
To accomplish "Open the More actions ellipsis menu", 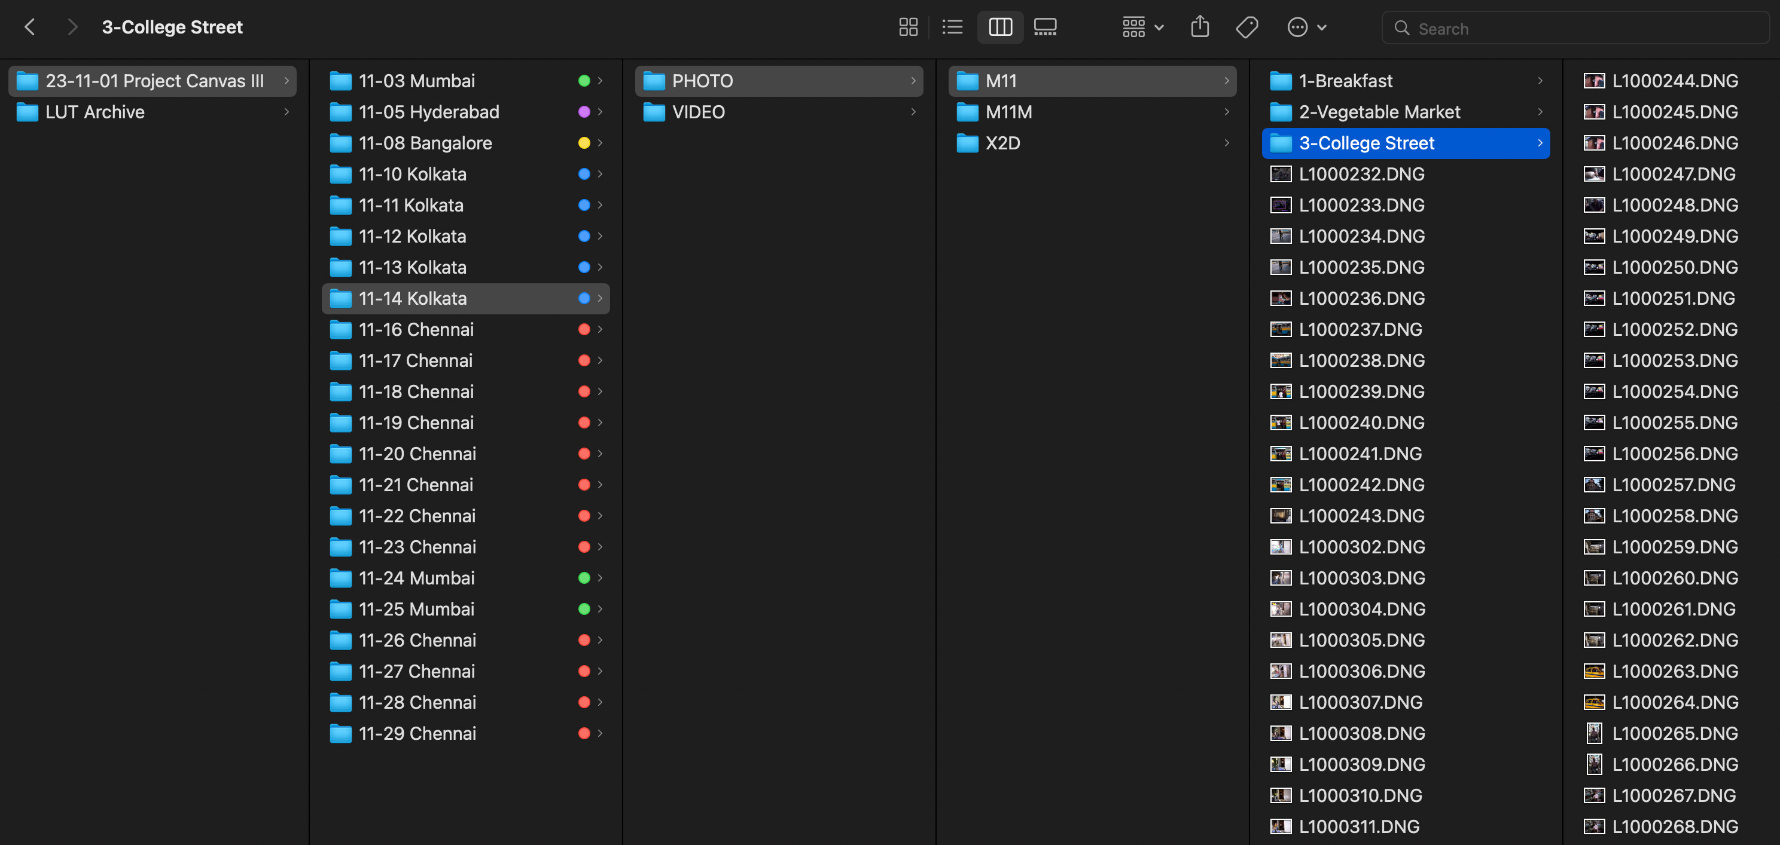I will [x=1307, y=27].
